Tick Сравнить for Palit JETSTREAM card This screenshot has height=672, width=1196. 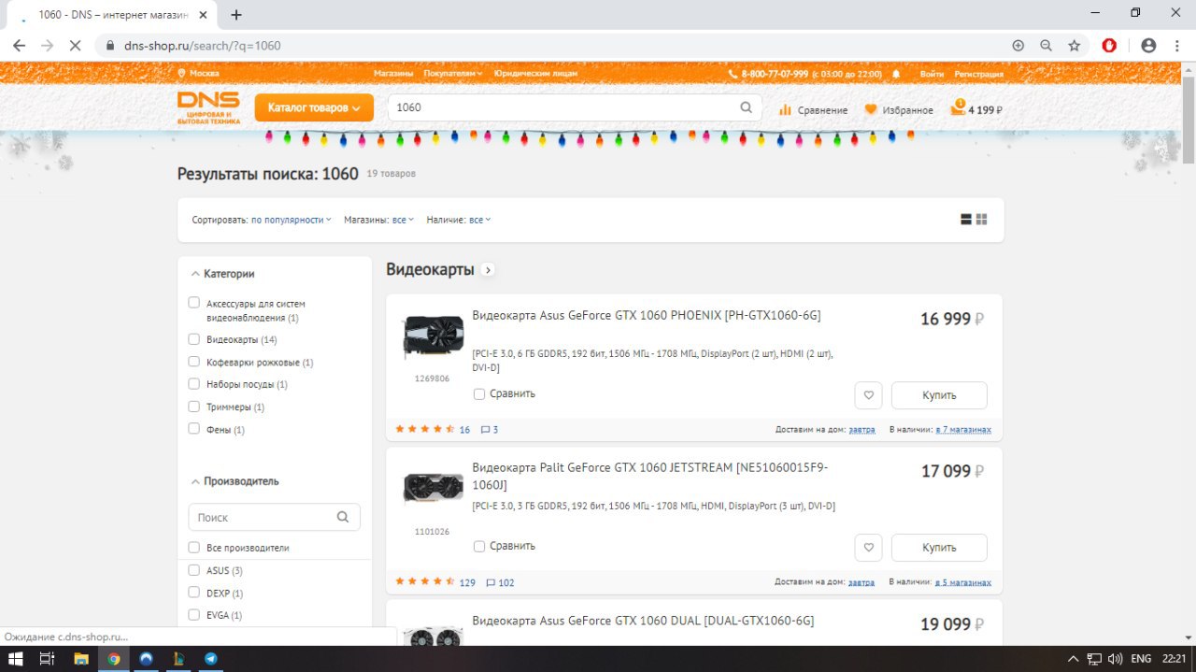pos(479,546)
